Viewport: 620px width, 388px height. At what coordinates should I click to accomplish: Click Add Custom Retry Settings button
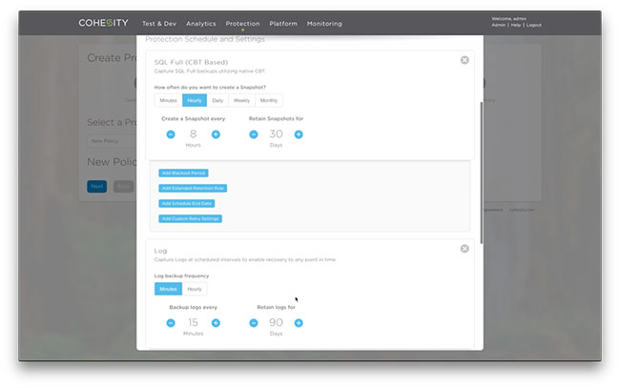click(x=191, y=218)
